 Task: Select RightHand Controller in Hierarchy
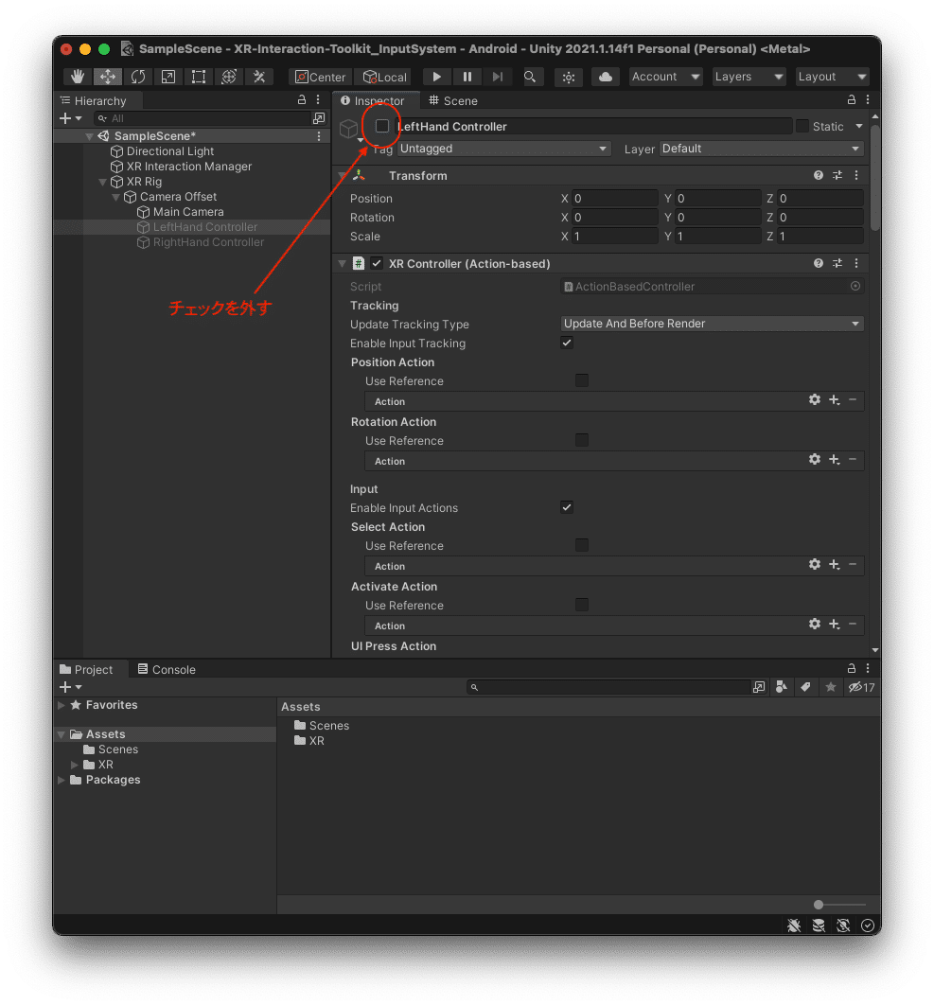tap(207, 242)
